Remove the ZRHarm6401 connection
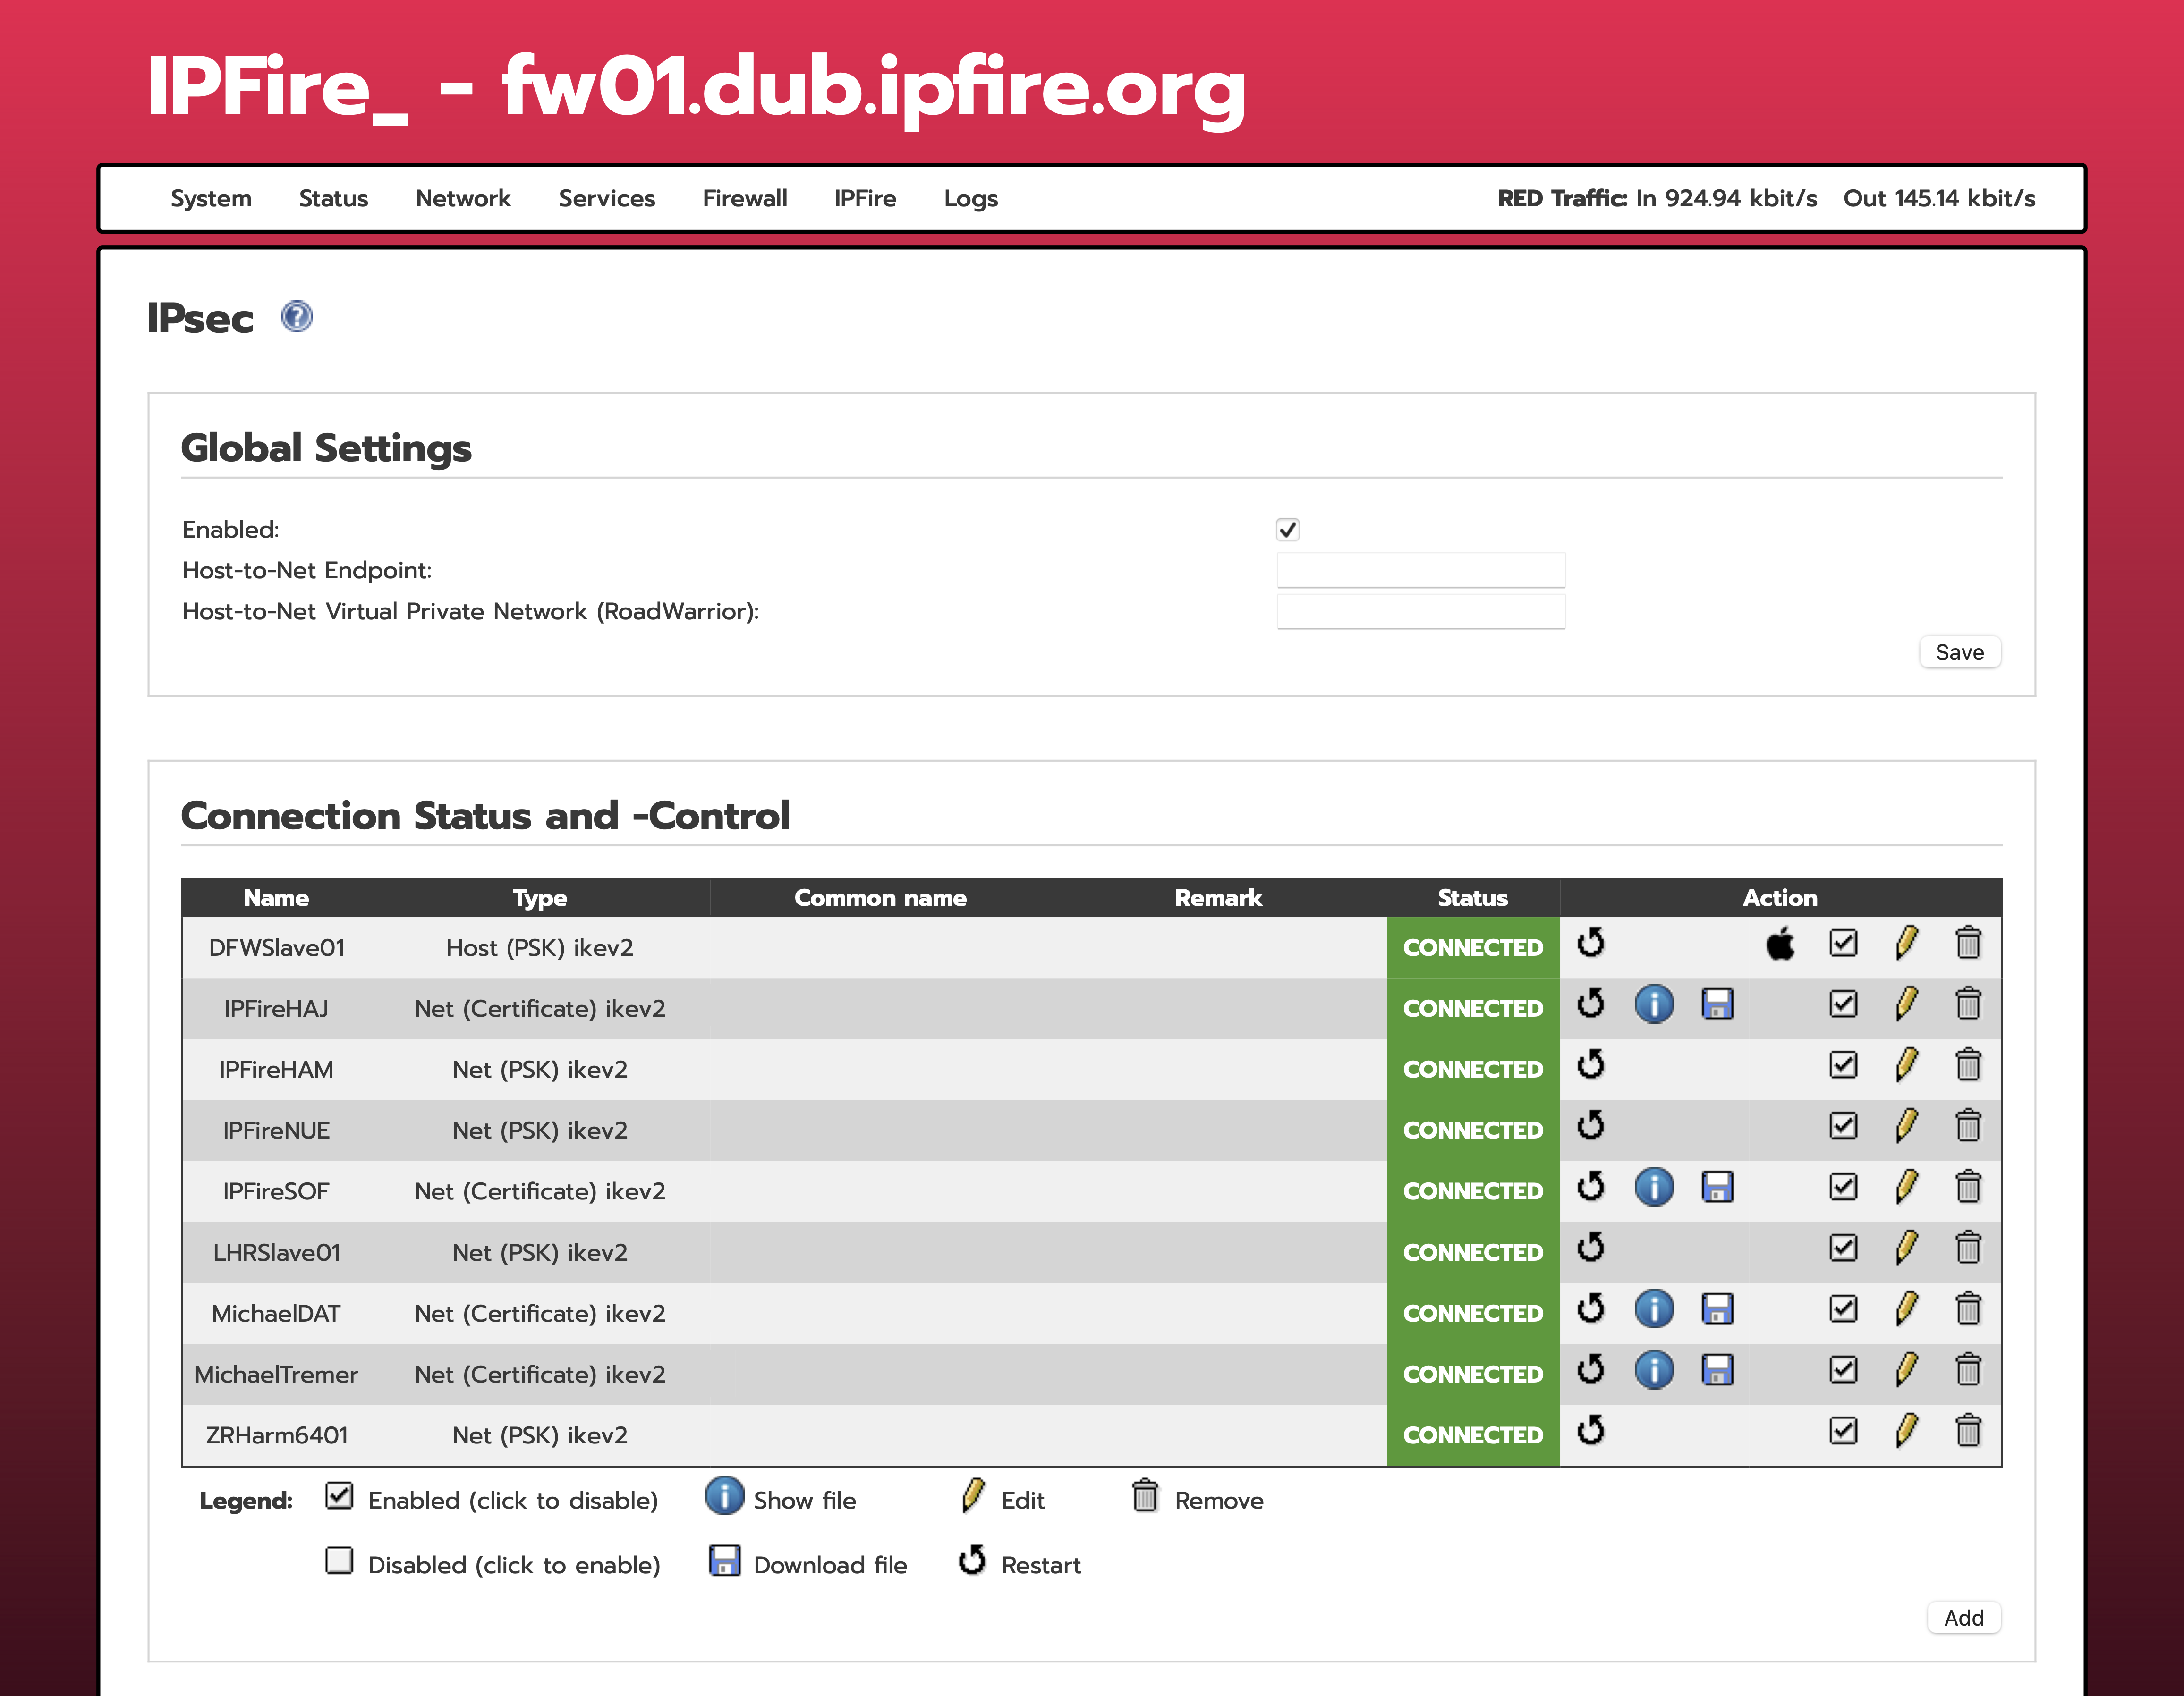Image resolution: width=2184 pixels, height=1696 pixels. coord(1968,1430)
